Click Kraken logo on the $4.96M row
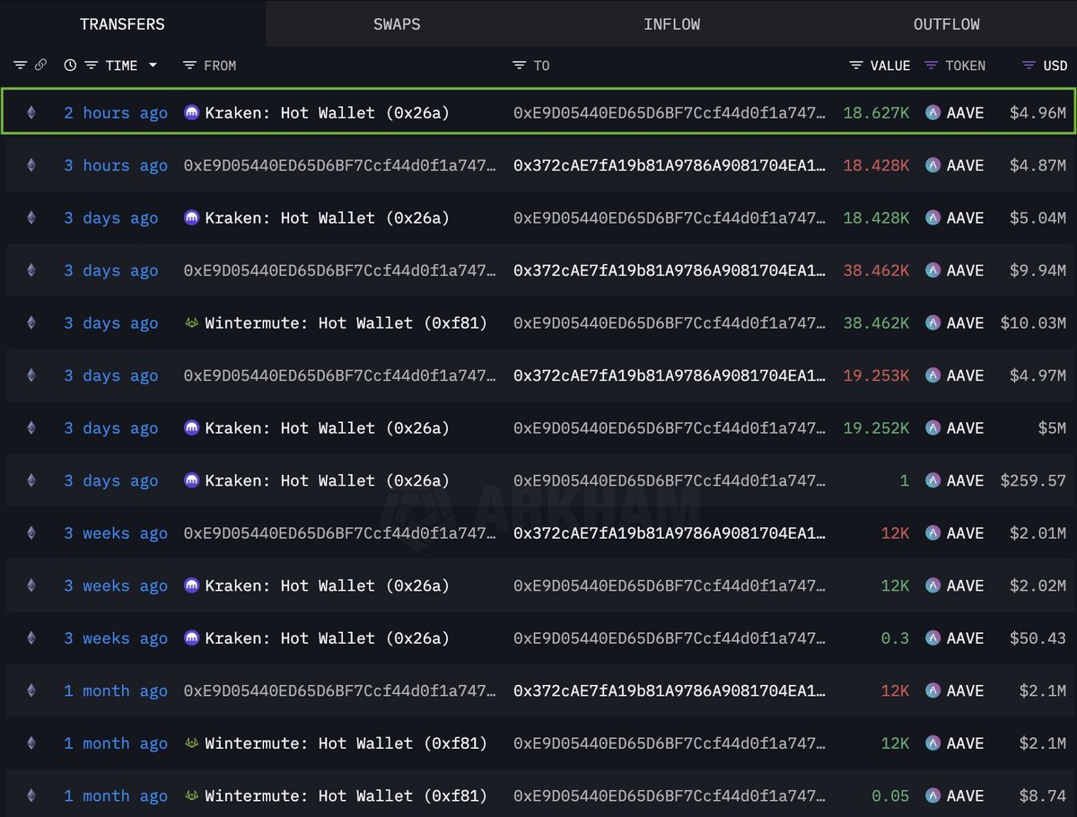This screenshot has height=817, width=1077. 191,113
